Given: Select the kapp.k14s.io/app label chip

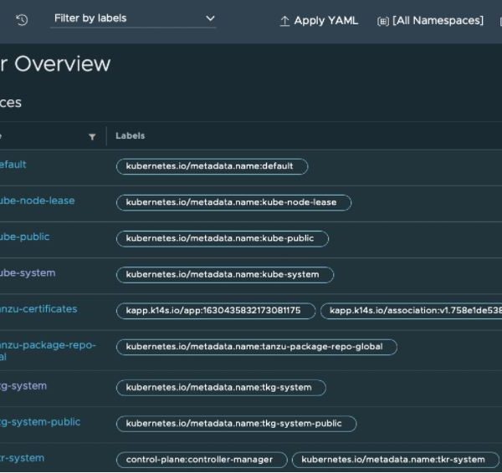Looking at the screenshot, I should tap(215, 311).
